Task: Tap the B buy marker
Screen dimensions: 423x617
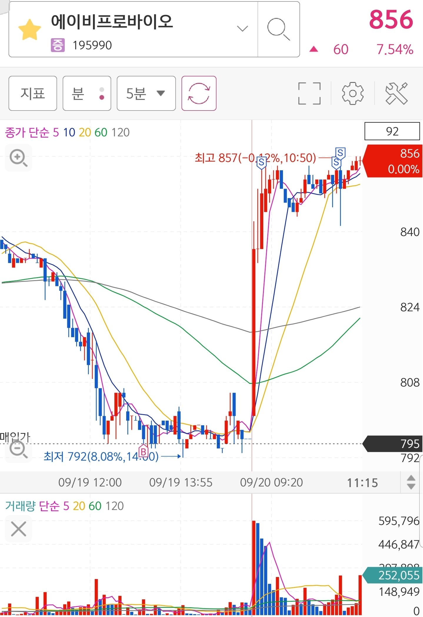Action: click(x=143, y=451)
